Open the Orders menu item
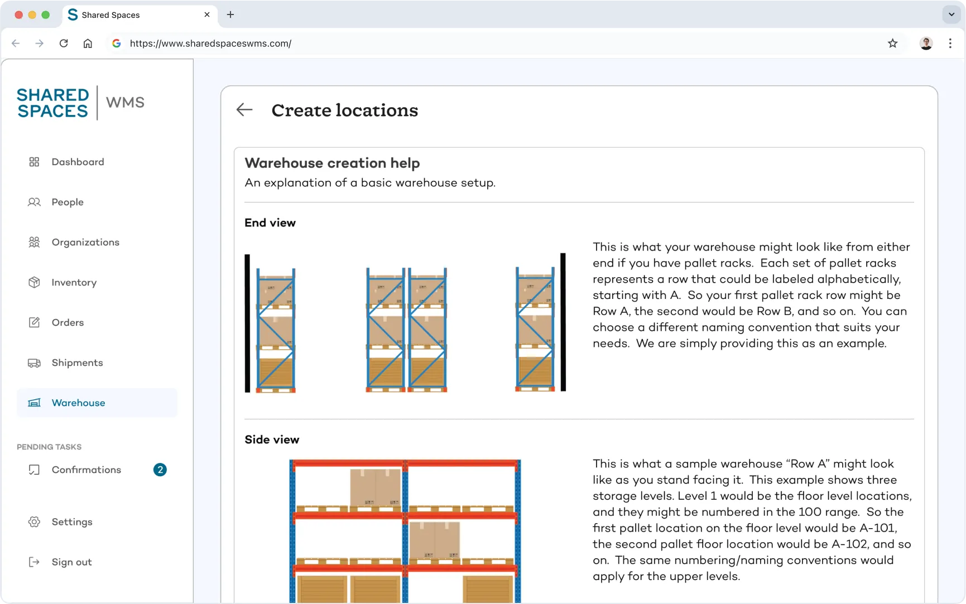 (x=97, y=322)
